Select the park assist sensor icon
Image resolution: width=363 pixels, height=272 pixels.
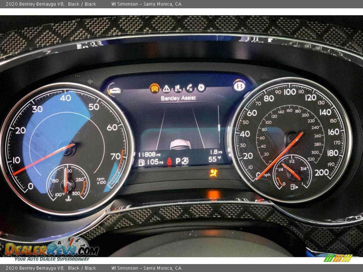point(178,88)
